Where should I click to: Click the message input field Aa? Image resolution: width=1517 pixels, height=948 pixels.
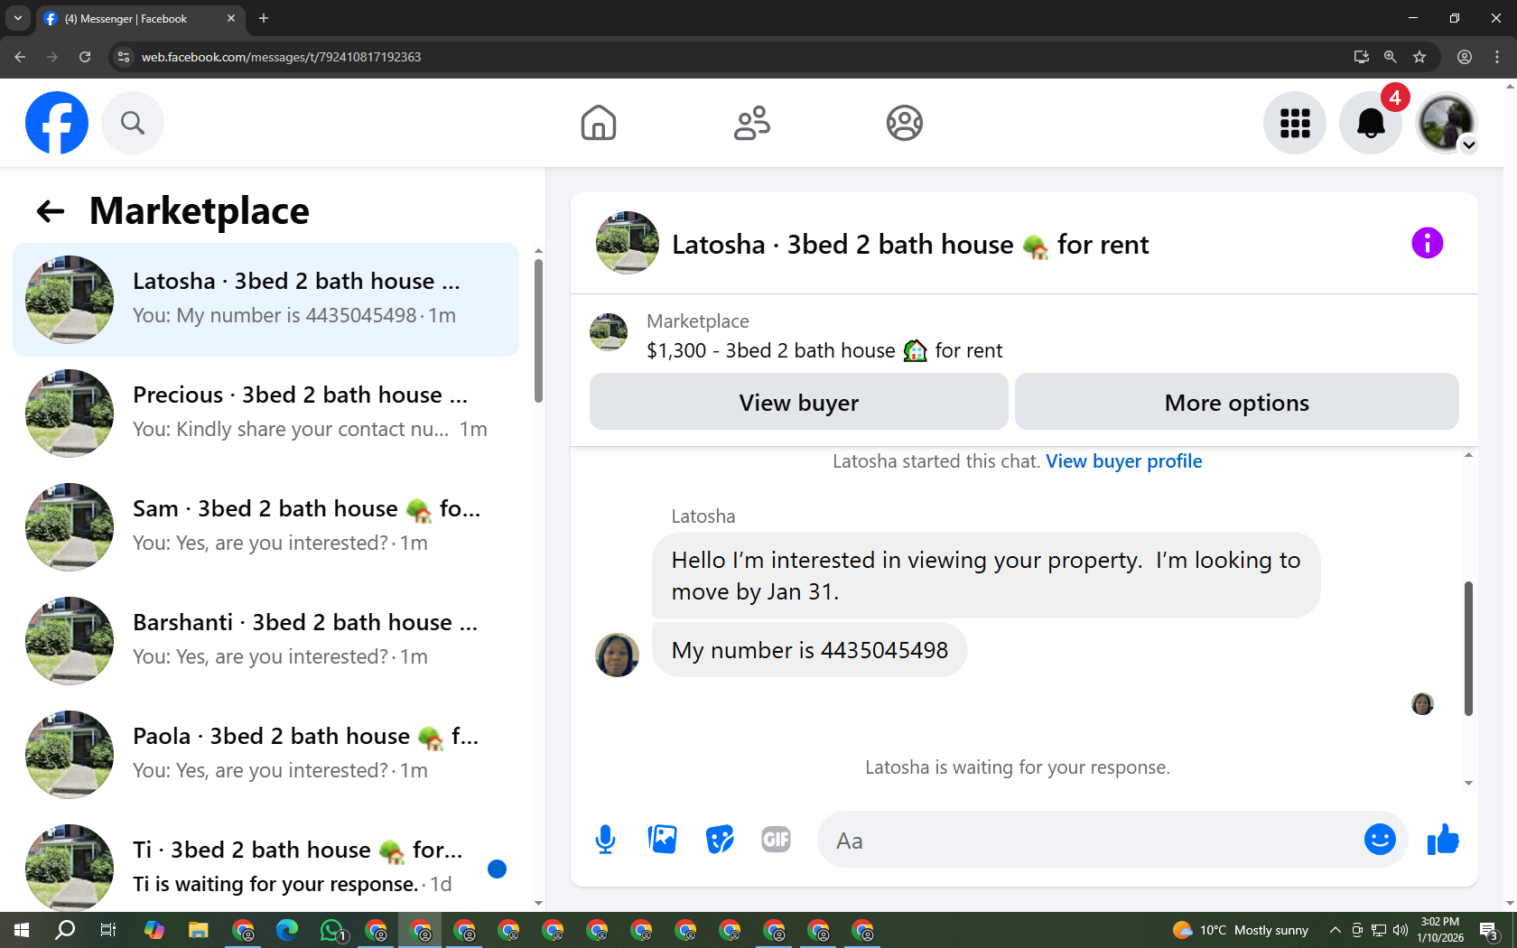[1088, 841]
